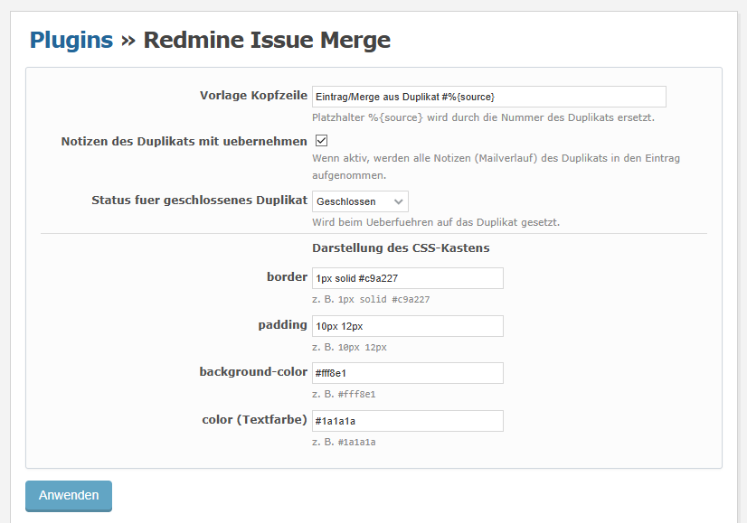Image resolution: width=747 pixels, height=523 pixels.
Task: Open the Plugins breadcrumb link
Action: pos(71,40)
